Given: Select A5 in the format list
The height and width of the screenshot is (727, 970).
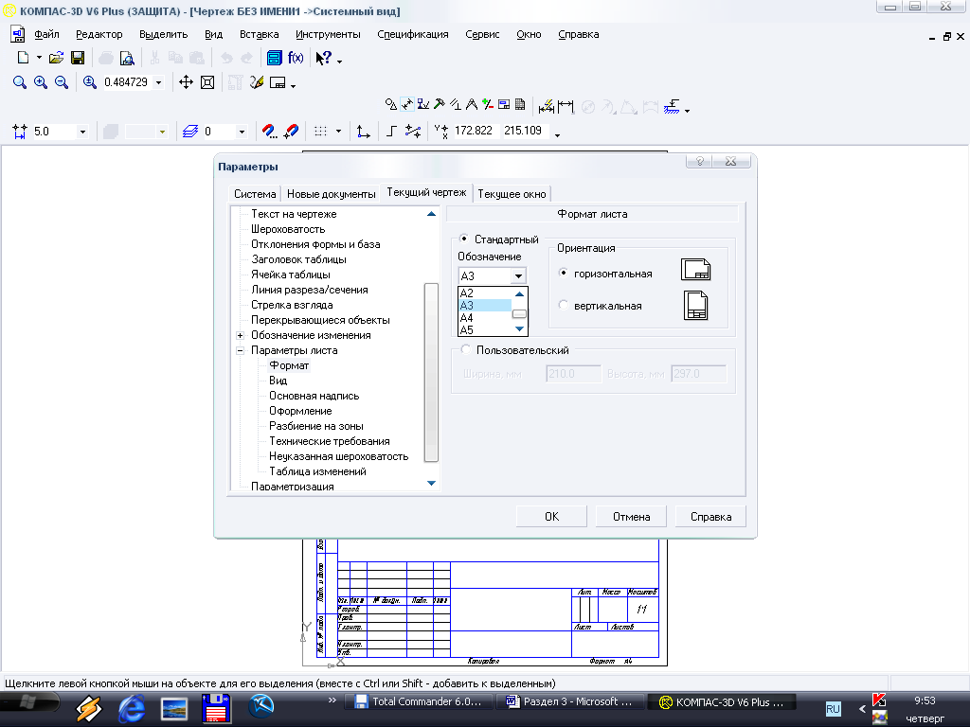Looking at the screenshot, I should 485,330.
